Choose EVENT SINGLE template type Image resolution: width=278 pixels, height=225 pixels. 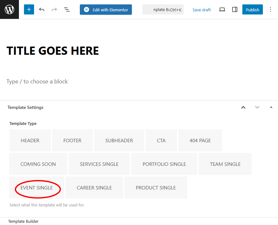pyautogui.click(x=37, y=188)
